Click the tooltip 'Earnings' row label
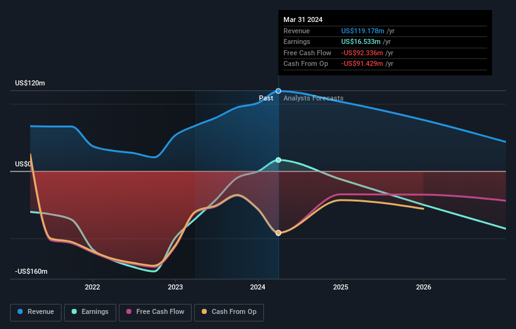The width and height of the screenshot is (516, 329). pyautogui.click(x=297, y=41)
